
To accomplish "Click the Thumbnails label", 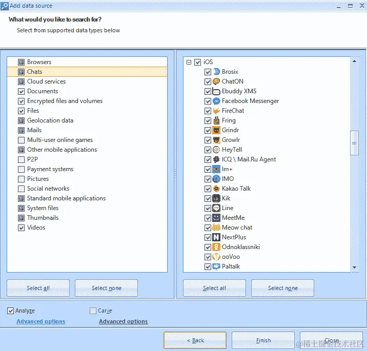I will (43, 218).
